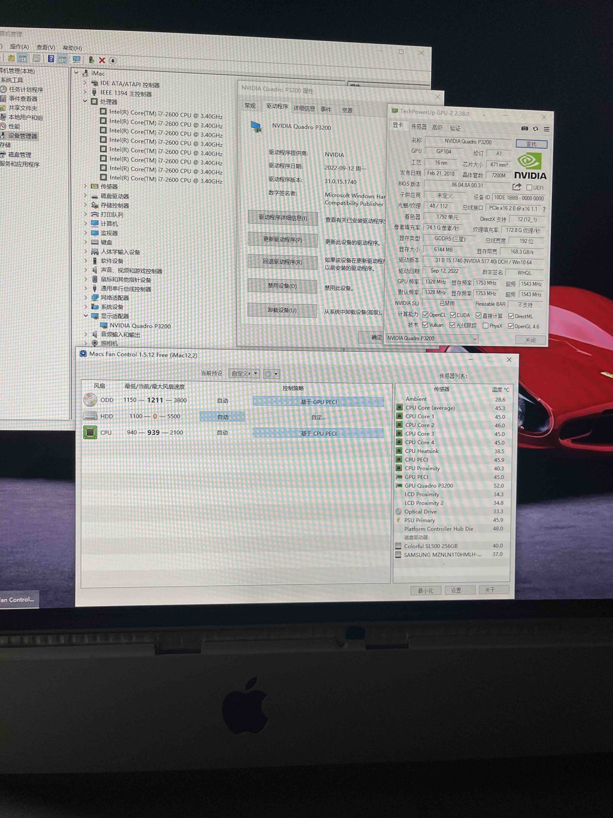Click 最小化 button in Macs Fan Control

425,590
